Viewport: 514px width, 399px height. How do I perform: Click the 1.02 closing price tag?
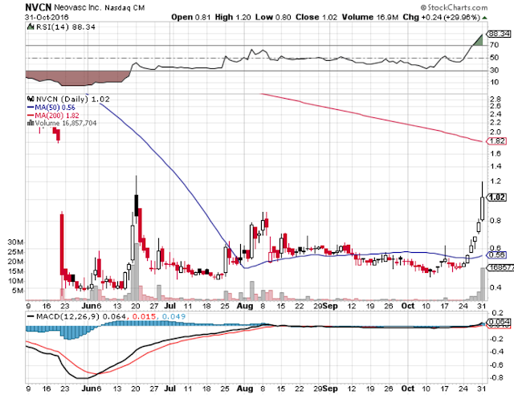tap(496, 197)
